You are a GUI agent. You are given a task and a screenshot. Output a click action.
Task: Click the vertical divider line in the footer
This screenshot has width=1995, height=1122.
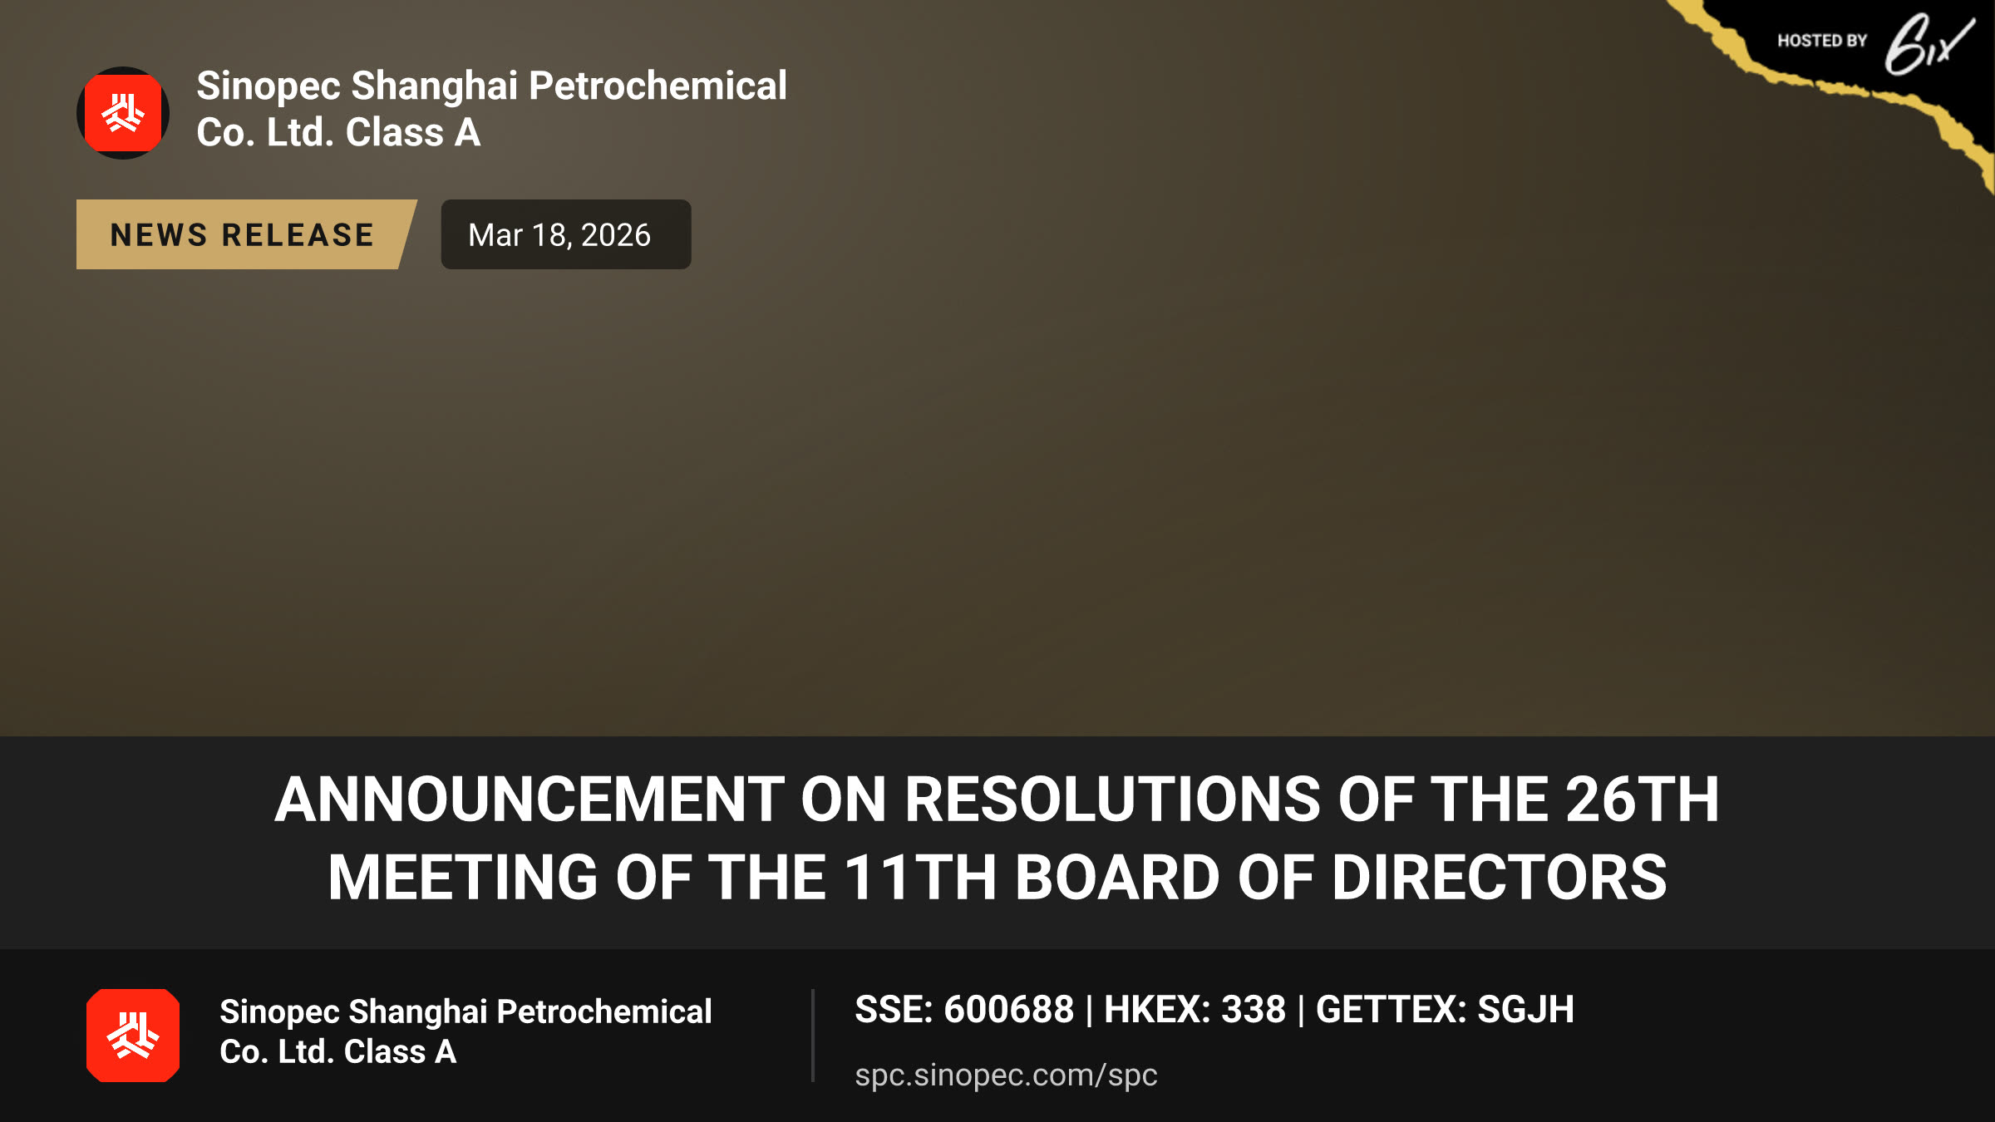pyautogui.click(x=813, y=1036)
